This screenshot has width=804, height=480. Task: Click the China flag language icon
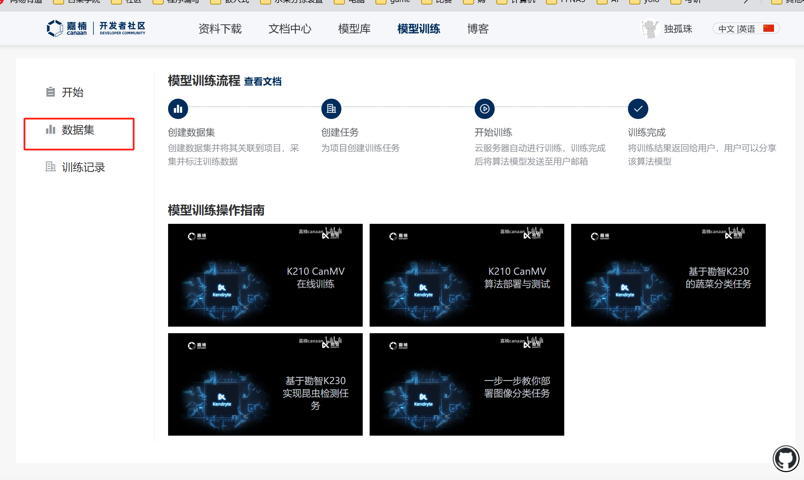[769, 29]
